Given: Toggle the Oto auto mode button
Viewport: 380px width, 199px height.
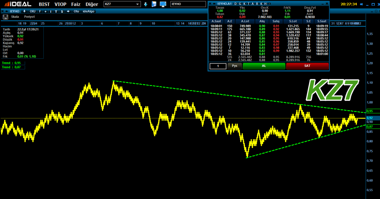Looking at the screenshot, I should point(76,11).
